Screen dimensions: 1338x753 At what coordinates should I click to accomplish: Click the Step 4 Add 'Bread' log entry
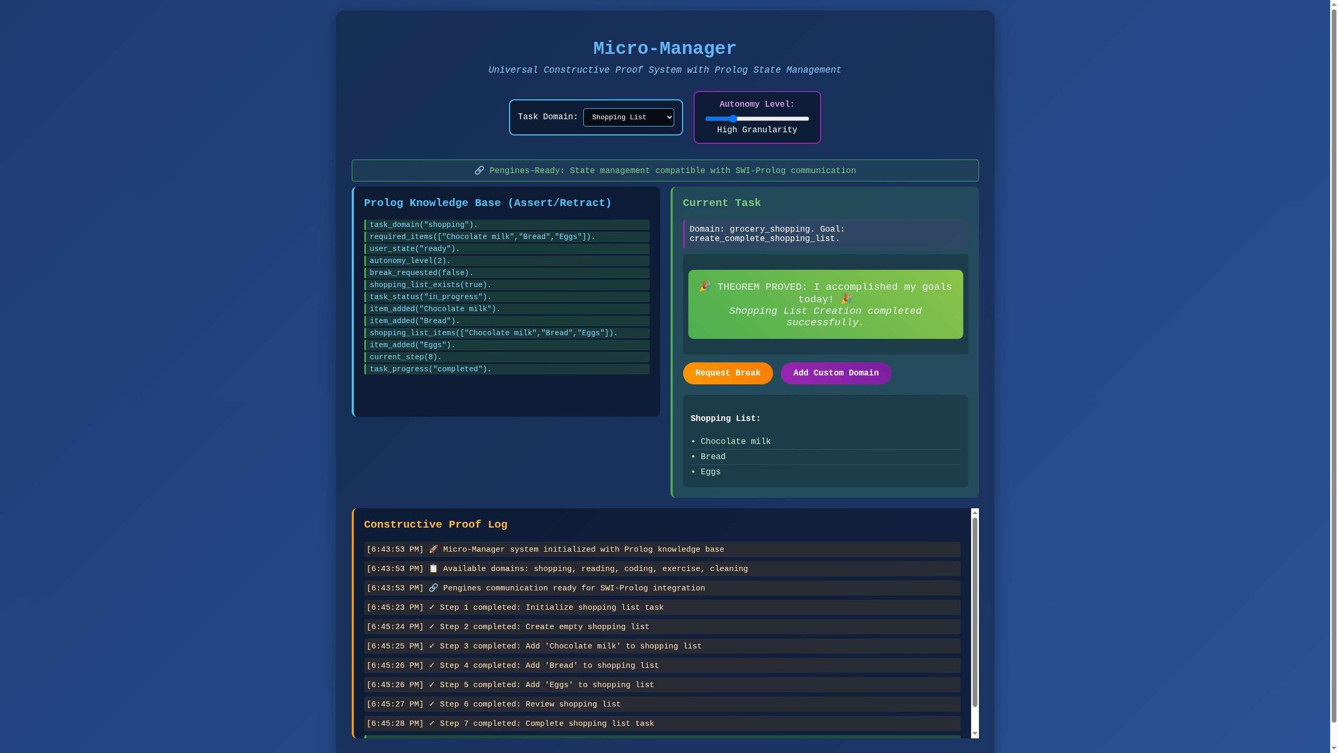662,665
